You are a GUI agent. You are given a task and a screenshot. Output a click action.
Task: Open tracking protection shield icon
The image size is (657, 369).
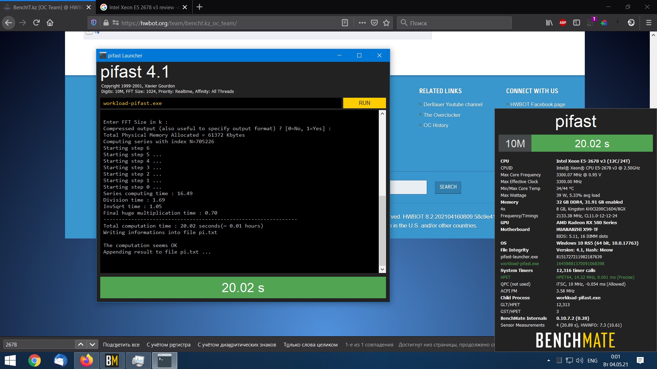[x=94, y=23]
